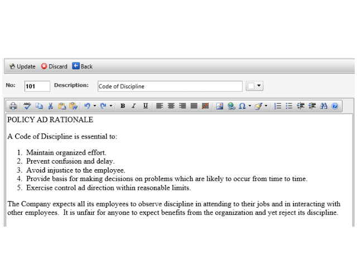The height and width of the screenshot is (268, 357).
Task: Click the No field containing 101
Action: click(x=37, y=86)
